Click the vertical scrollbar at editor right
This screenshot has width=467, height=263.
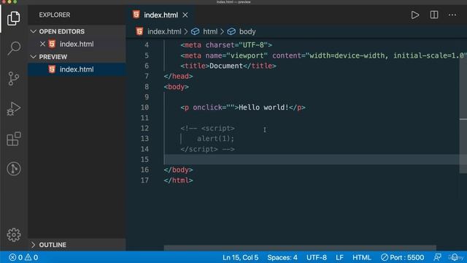[x=463, y=115]
